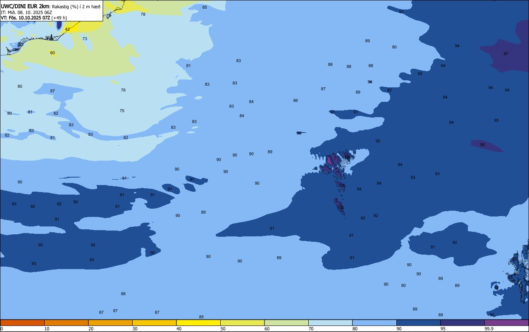Screen dimensions: 529x332
Task: Click the "(+49 h)" forecast offset text
Action: pyautogui.click(x=59, y=18)
